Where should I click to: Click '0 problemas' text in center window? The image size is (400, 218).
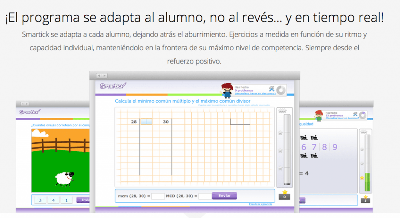pos(244,90)
